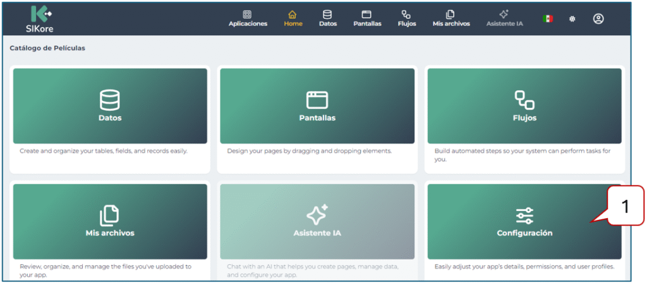Open the user profile account icon
This screenshot has width=647, height=283.
click(598, 19)
